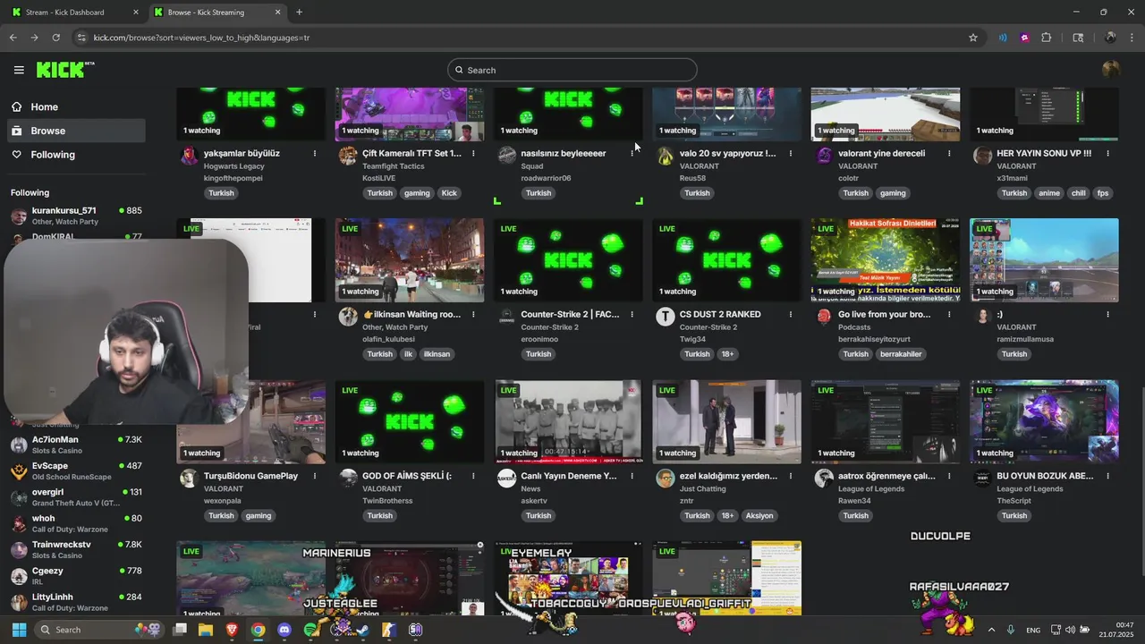Open the Teamfight Tactics category link

(x=393, y=166)
